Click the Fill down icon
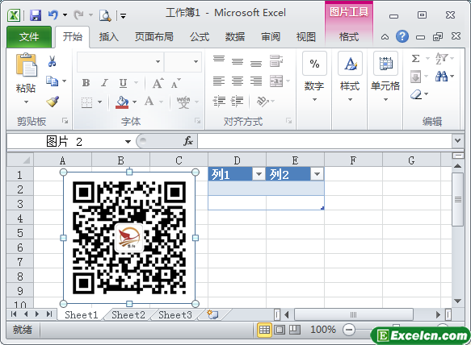 416,77
